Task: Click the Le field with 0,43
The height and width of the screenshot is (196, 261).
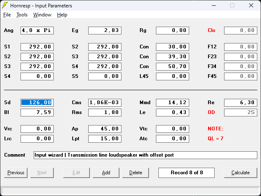Action: [173, 112]
